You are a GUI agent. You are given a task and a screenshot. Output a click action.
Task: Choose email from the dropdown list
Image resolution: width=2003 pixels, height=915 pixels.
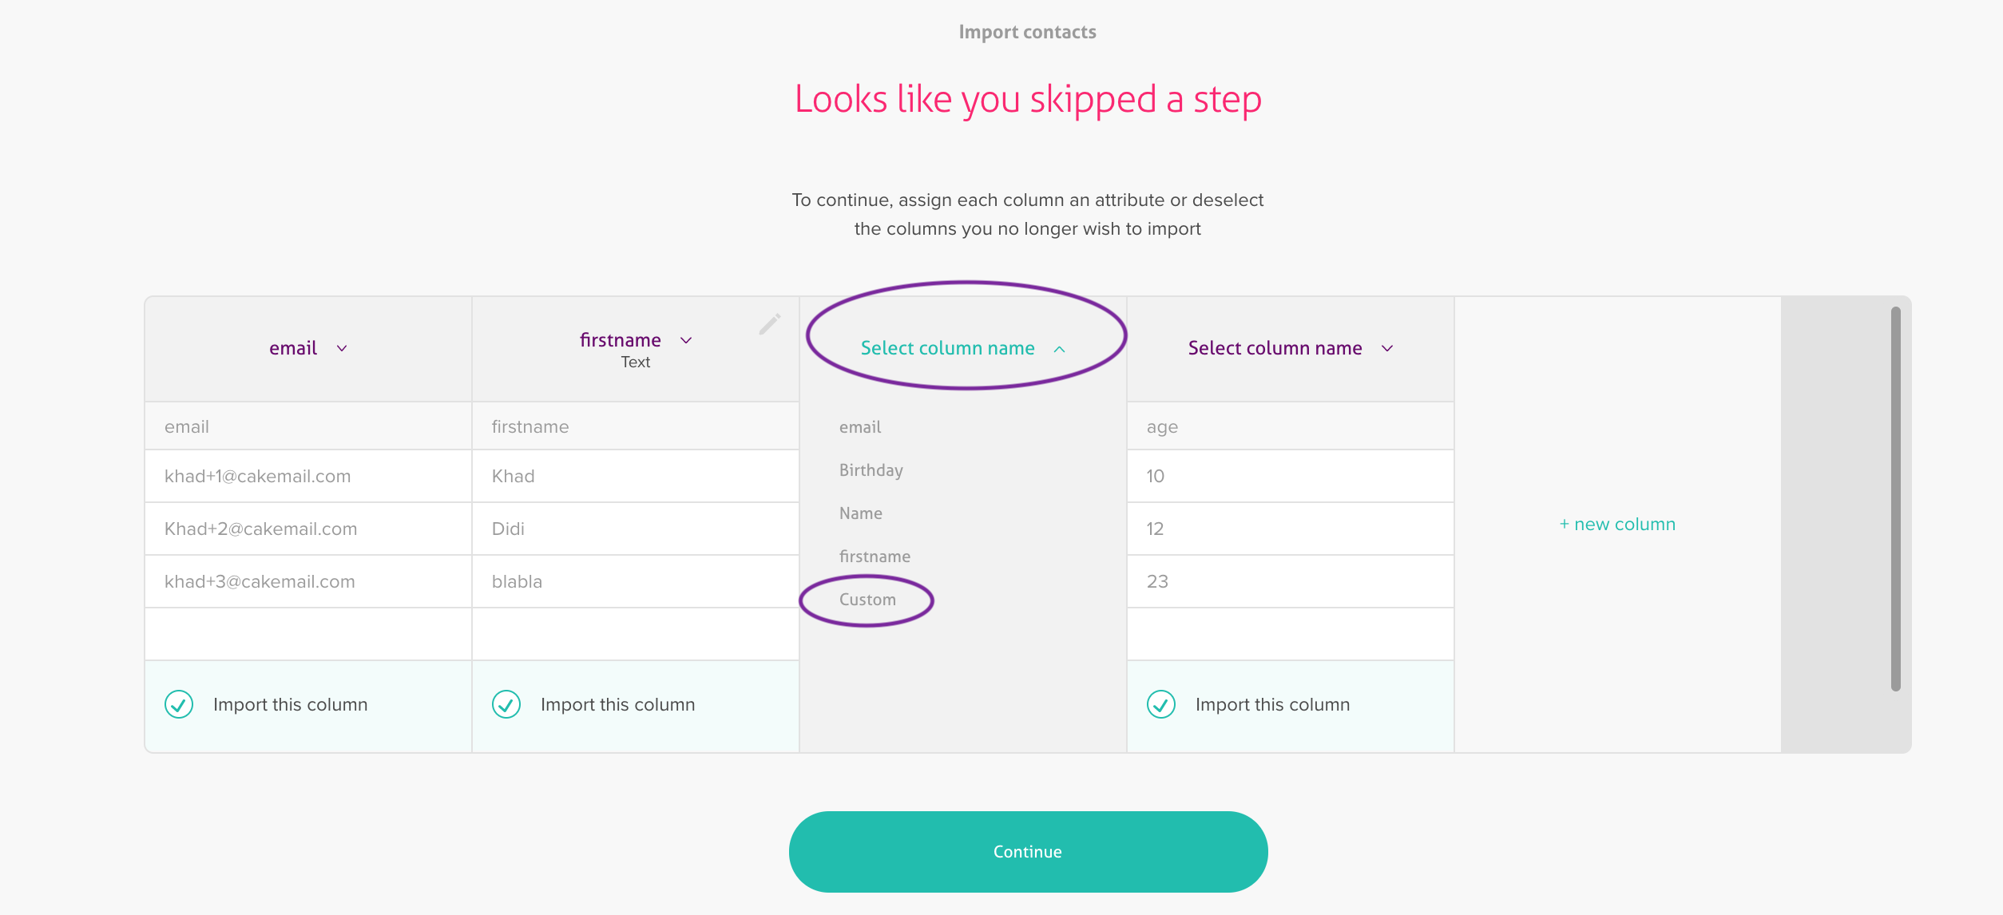point(860,427)
